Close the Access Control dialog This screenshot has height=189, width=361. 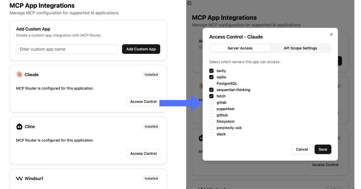click(x=331, y=34)
